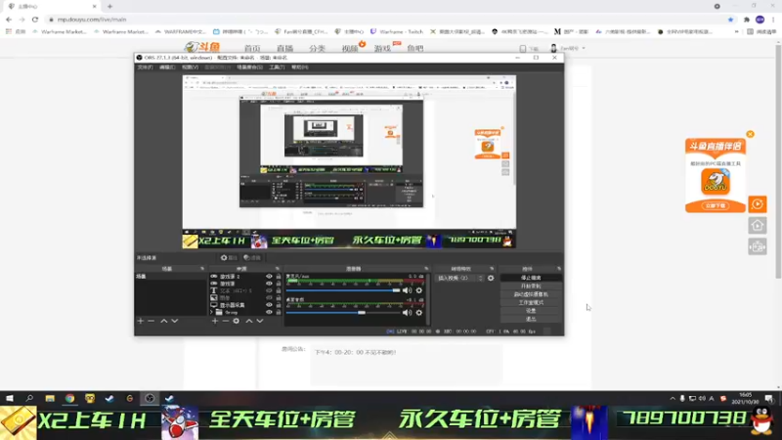
Task: Move scene up in scenes panel
Action: [x=163, y=321]
